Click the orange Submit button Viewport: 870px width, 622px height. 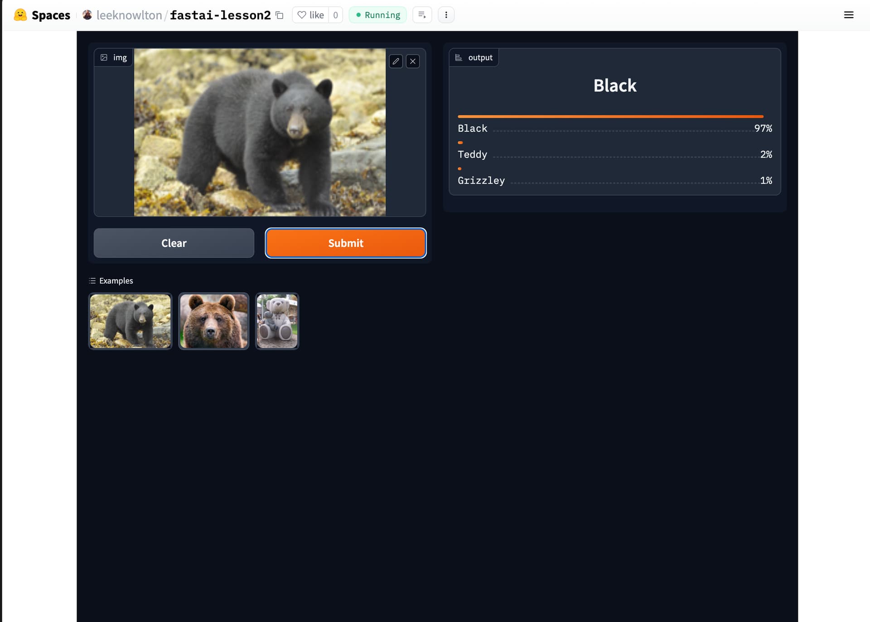pyautogui.click(x=346, y=243)
